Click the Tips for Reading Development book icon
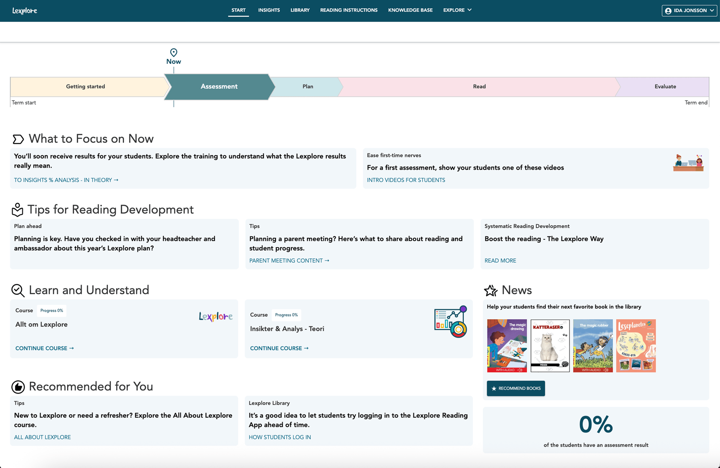Screen dimensions: 720x468 point(17,210)
